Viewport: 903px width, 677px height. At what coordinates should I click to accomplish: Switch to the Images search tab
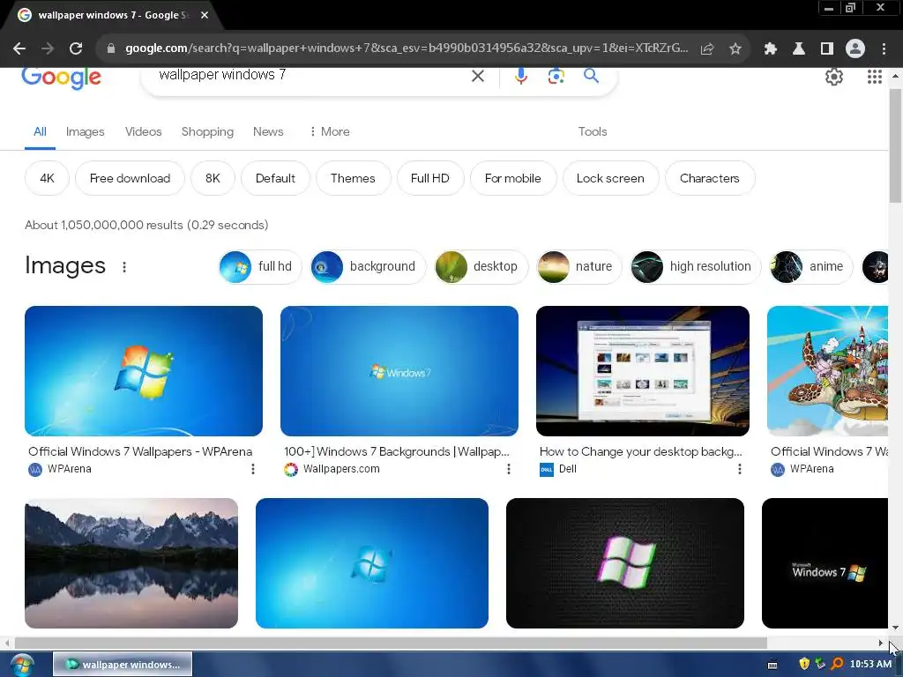(x=86, y=131)
